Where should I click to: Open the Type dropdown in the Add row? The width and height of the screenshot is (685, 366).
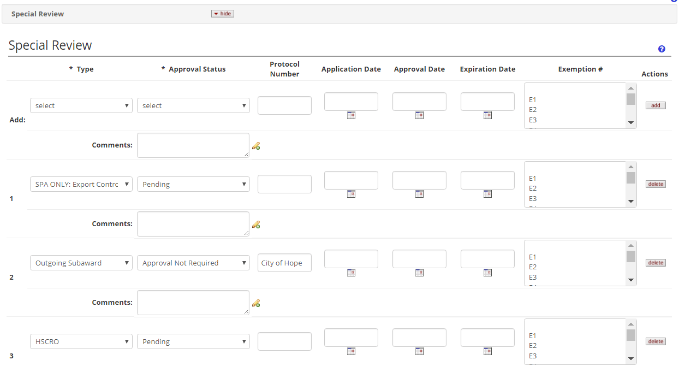(x=81, y=105)
